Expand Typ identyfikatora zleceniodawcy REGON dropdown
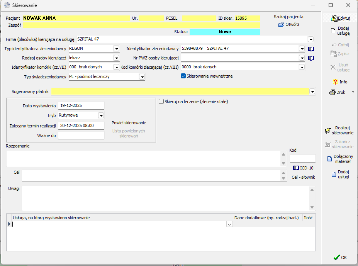 116,49
